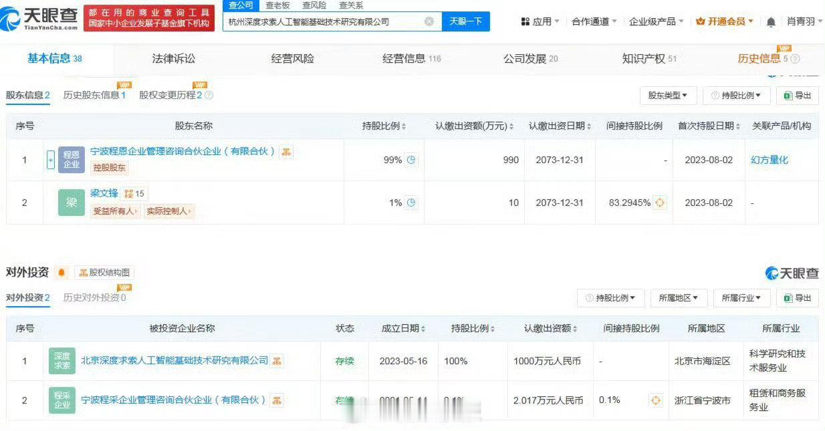Screen dimensions: 825x431
Task: Click the 程采企业 company logo
Action: coord(62,400)
